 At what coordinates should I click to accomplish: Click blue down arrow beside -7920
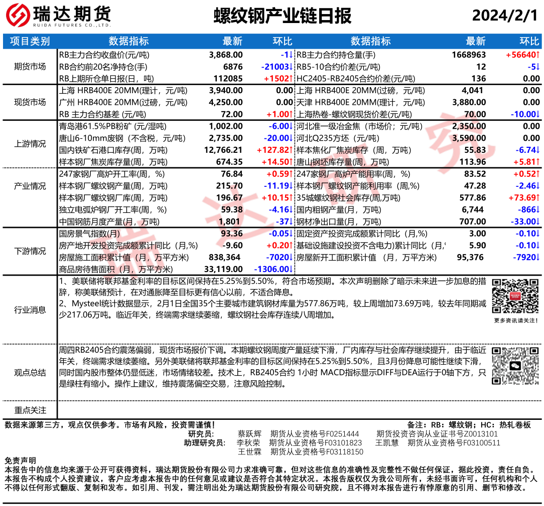(537, 258)
